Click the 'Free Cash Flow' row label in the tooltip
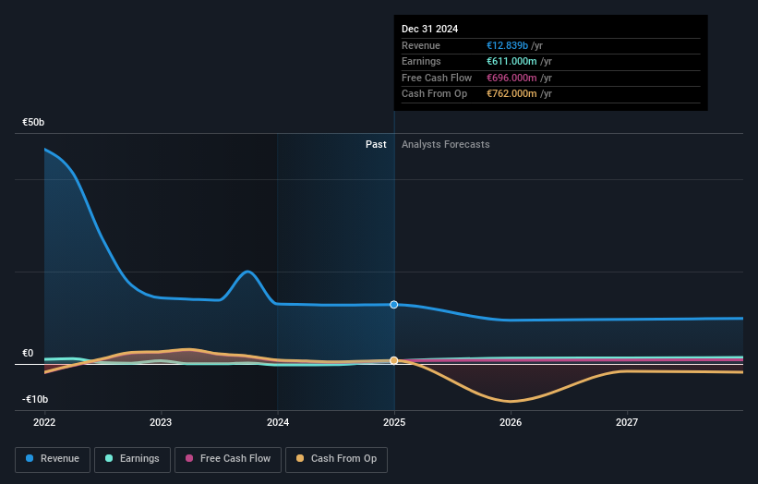Image resolution: width=758 pixels, height=484 pixels. (x=437, y=78)
